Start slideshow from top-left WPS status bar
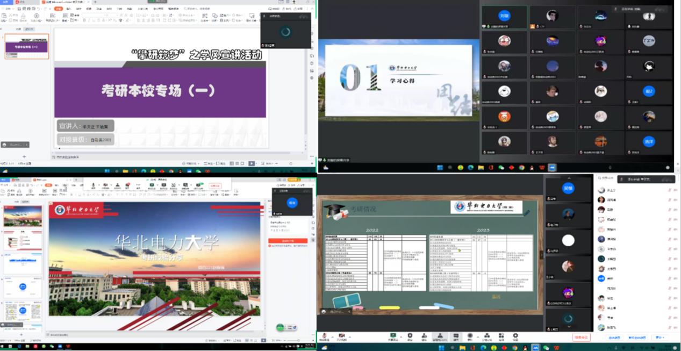The image size is (681, 351). [251, 163]
